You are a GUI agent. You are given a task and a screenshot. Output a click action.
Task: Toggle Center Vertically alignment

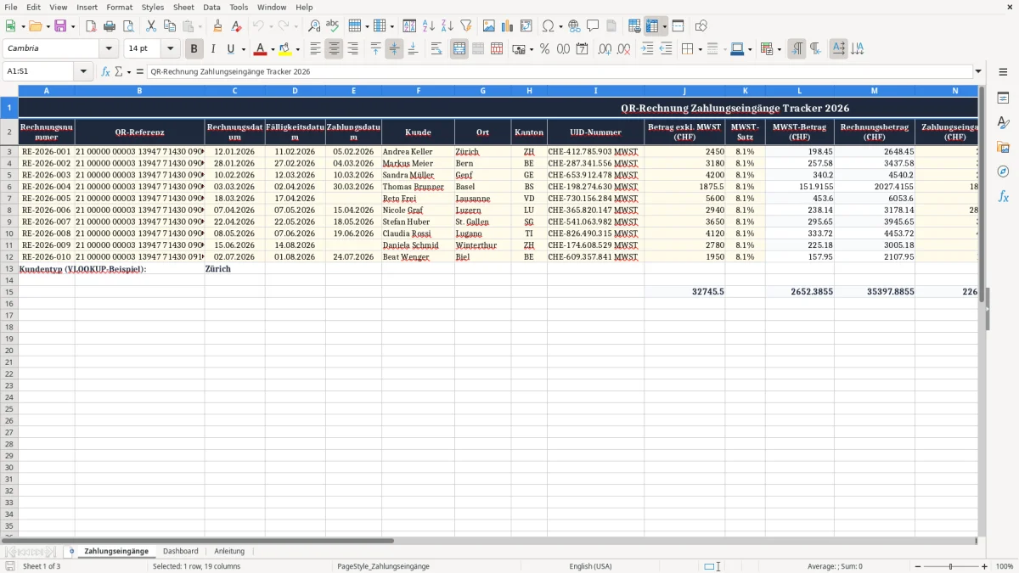(394, 49)
